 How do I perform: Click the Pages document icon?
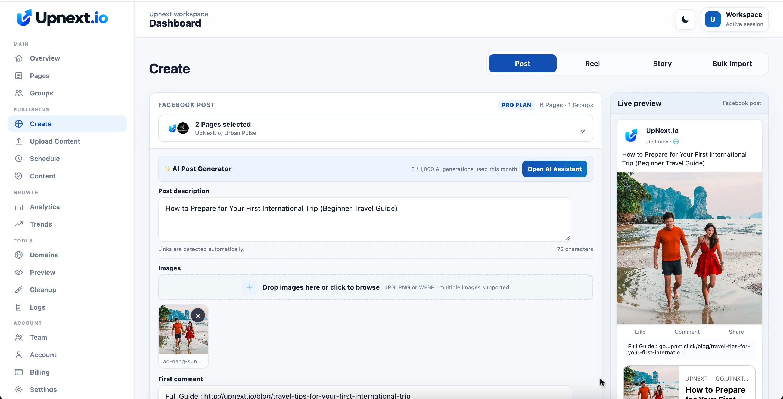19,75
